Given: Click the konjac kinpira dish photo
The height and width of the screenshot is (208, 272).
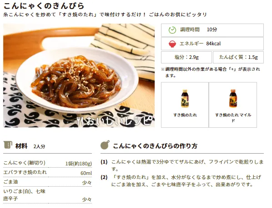Looking at the screenshot, I should click(x=79, y=76).
